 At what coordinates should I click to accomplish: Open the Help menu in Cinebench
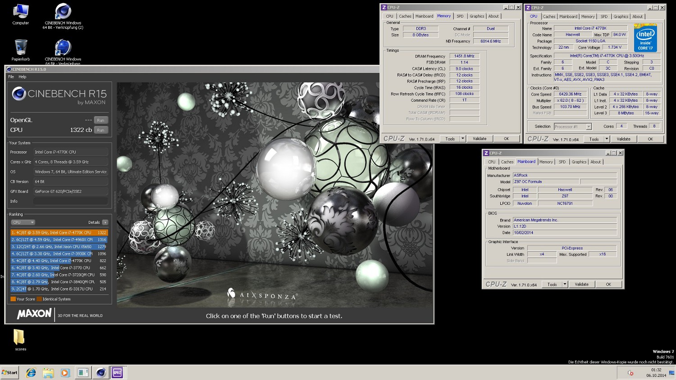click(x=23, y=77)
